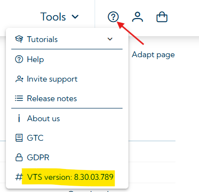
Task: Open the user account profile icon
Action: tap(137, 17)
